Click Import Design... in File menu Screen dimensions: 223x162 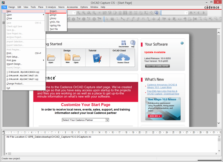[x=23, y=64]
